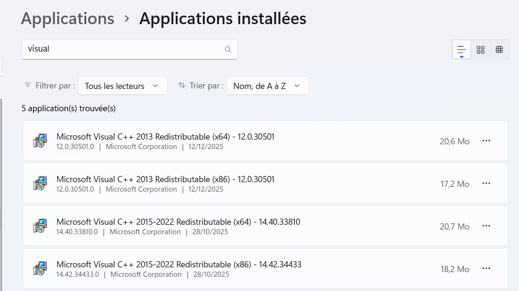Click the search magnifier icon

pos(228,49)
